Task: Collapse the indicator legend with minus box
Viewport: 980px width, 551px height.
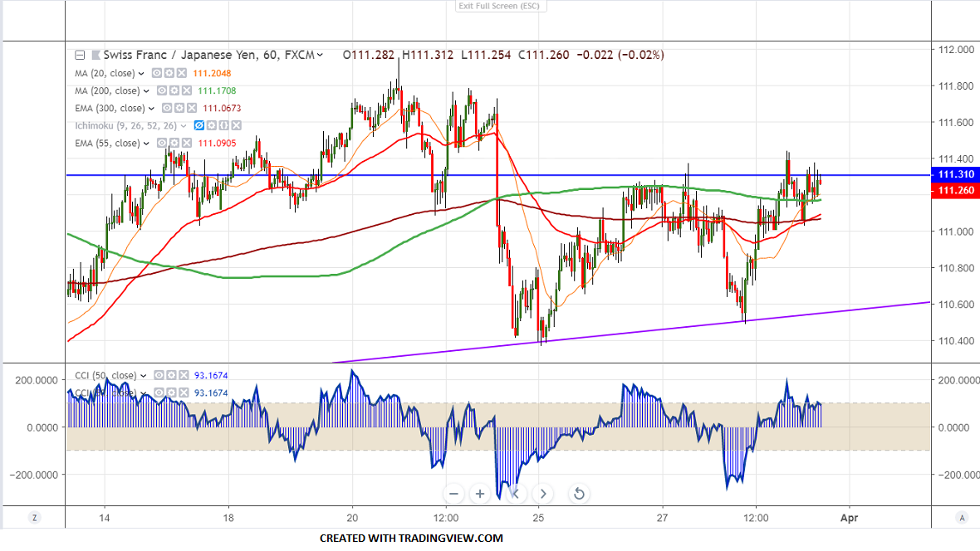Action: click(80, 55)
